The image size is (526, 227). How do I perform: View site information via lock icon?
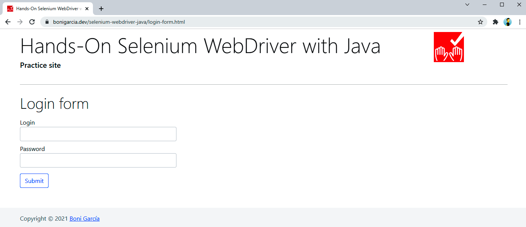(x=47, y=22)
